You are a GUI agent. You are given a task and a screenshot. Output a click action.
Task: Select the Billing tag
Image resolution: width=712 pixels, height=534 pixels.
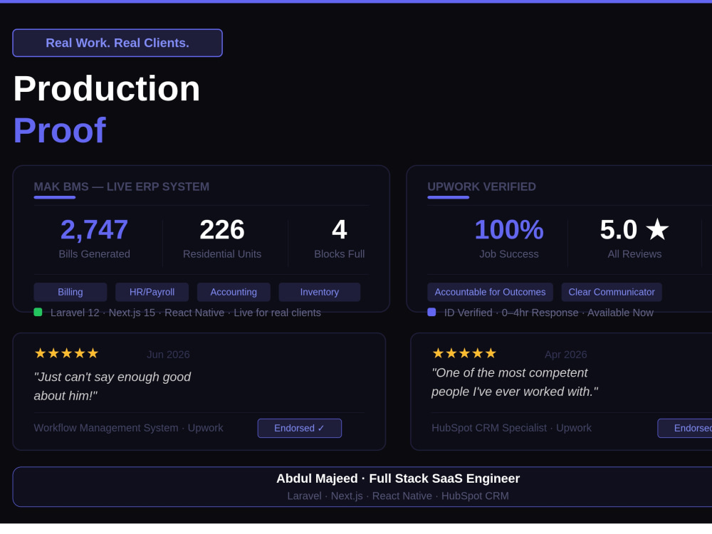[70, 292]
